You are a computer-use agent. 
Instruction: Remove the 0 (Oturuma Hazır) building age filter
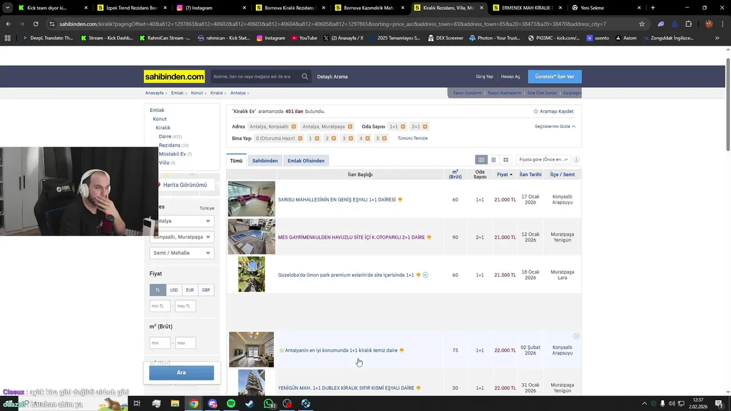click(x=300, y=138)
